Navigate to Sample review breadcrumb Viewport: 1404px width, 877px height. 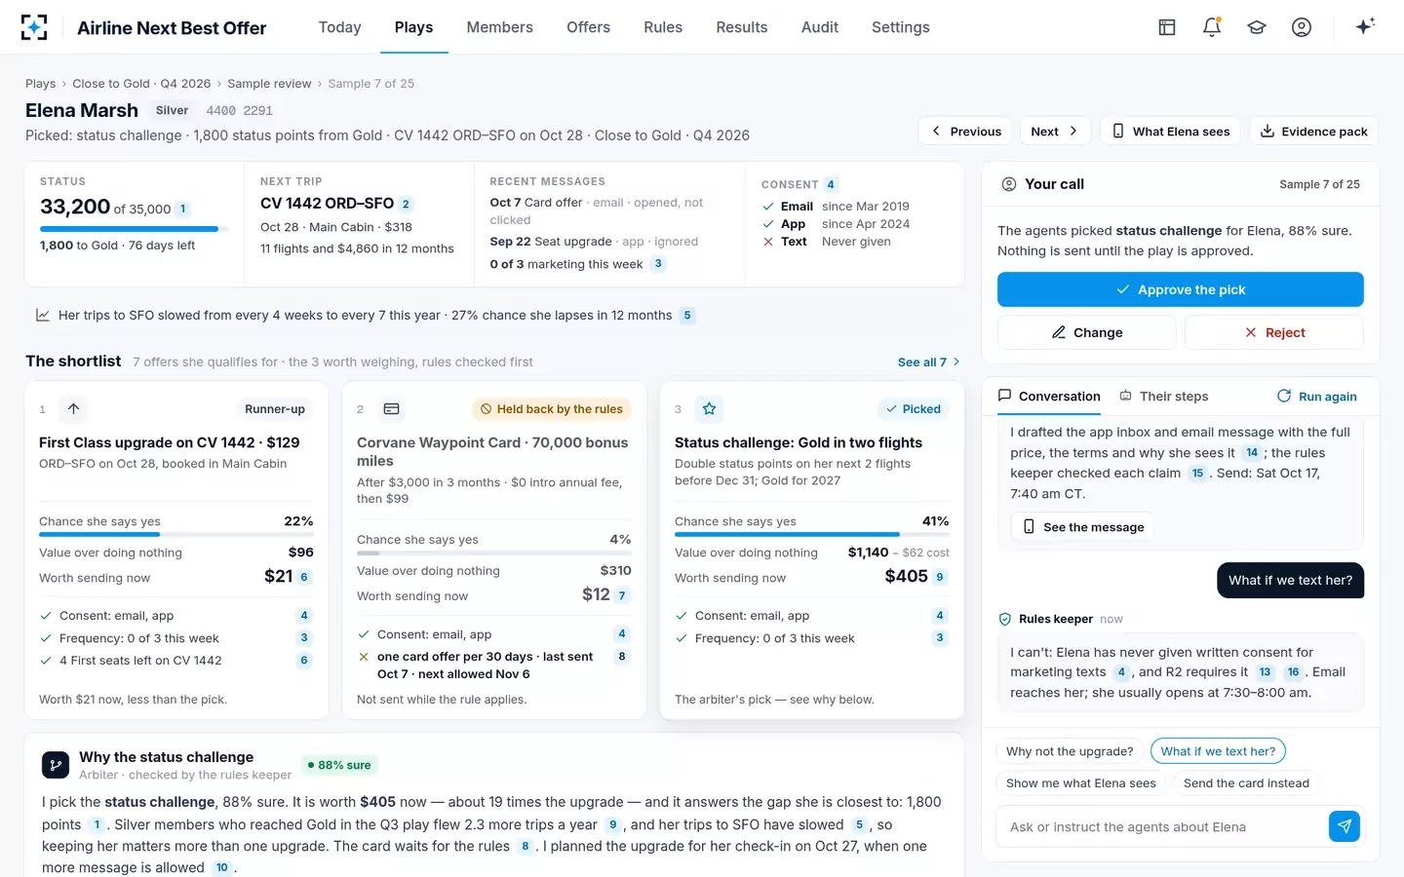pos(269,84)
